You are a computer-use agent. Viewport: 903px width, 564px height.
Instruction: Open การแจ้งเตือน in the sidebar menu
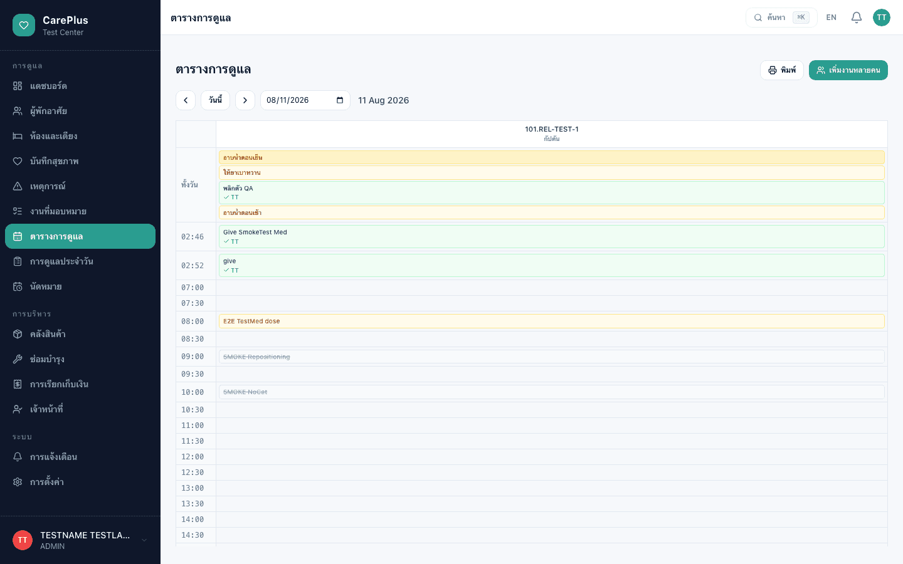[x=80, y=457]
